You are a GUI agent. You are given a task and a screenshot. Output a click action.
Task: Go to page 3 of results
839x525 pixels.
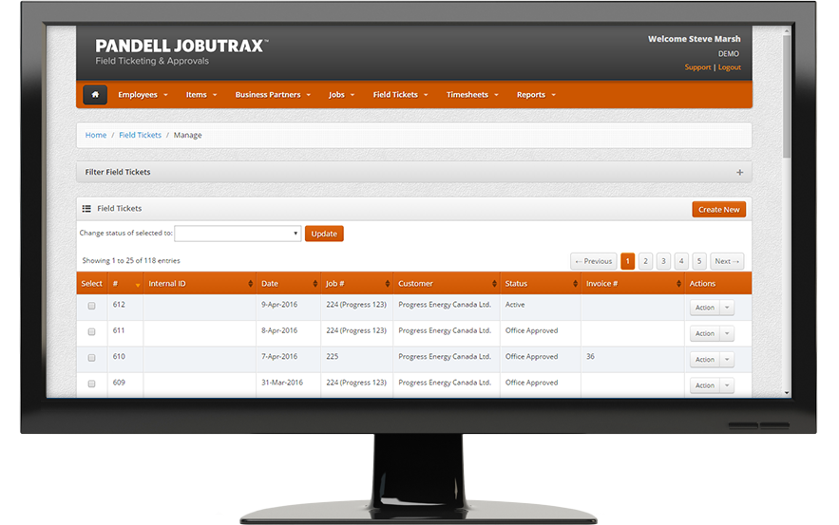click(663, 261)
